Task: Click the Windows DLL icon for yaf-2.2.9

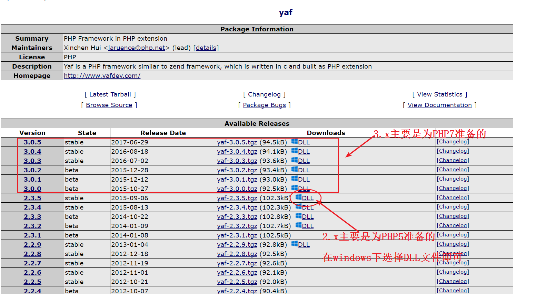Action: pos(294,244)
